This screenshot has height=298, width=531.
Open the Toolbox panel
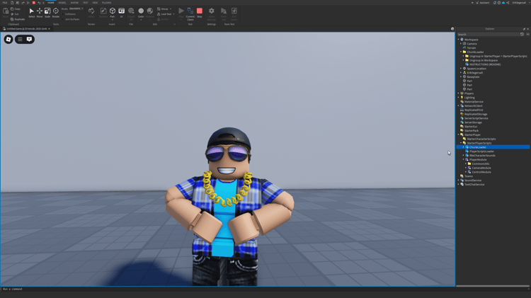103,13
